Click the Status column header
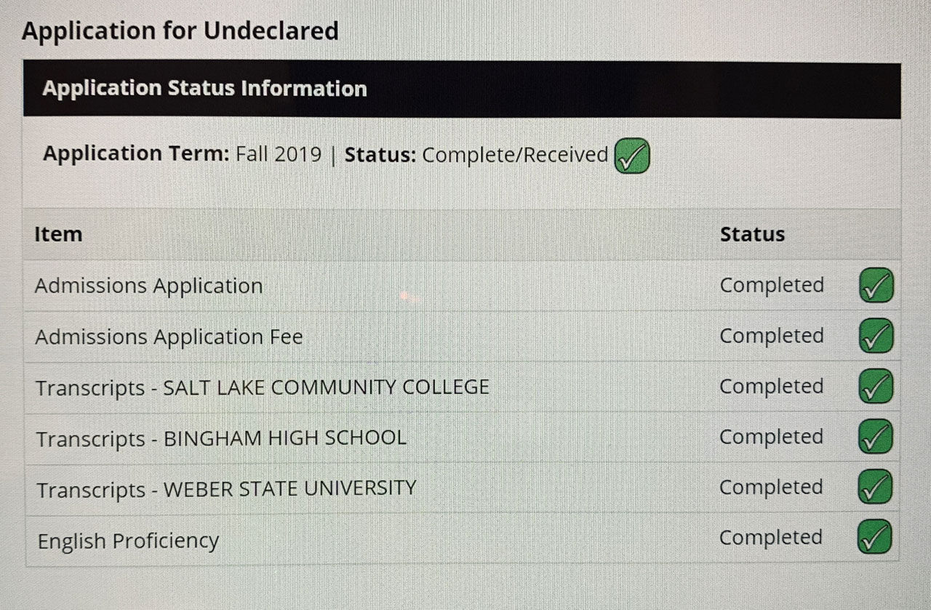This screenshot has height=610, width=931. (752, 234)
